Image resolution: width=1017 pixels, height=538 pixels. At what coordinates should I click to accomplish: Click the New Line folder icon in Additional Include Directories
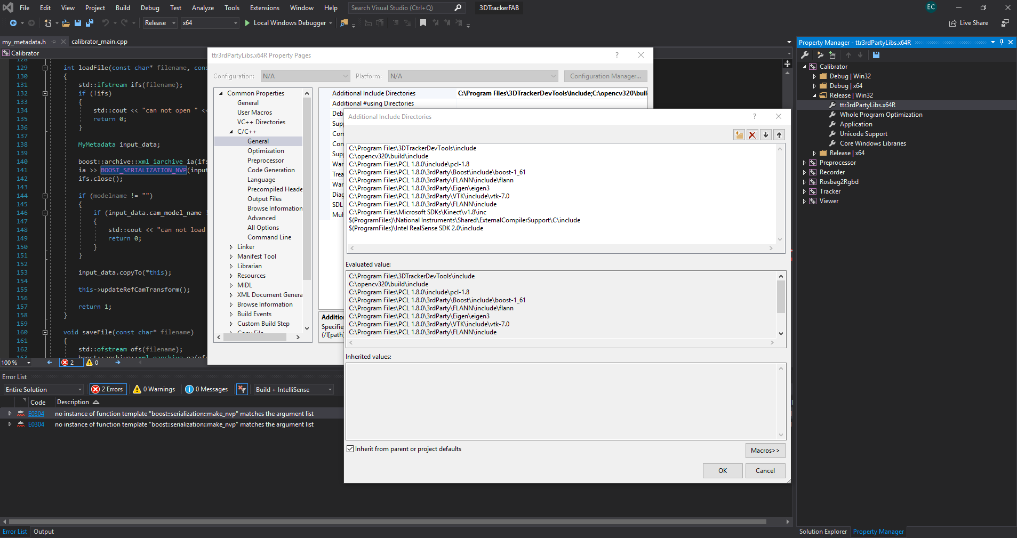tap(739, 135)
